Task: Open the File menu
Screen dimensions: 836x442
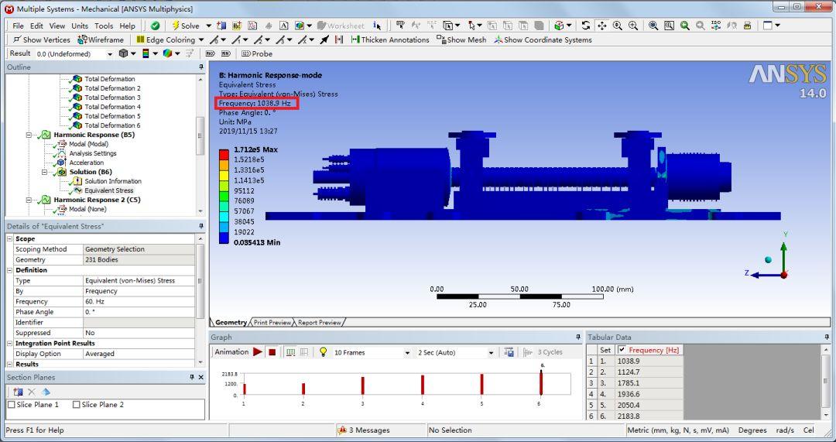Action: (18, 26)
